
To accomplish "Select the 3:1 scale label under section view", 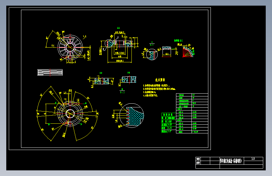I will click(122, 92).
